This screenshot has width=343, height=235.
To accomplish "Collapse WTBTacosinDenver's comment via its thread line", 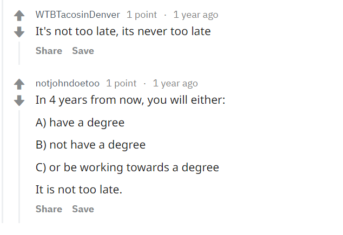I will [19, 53].
